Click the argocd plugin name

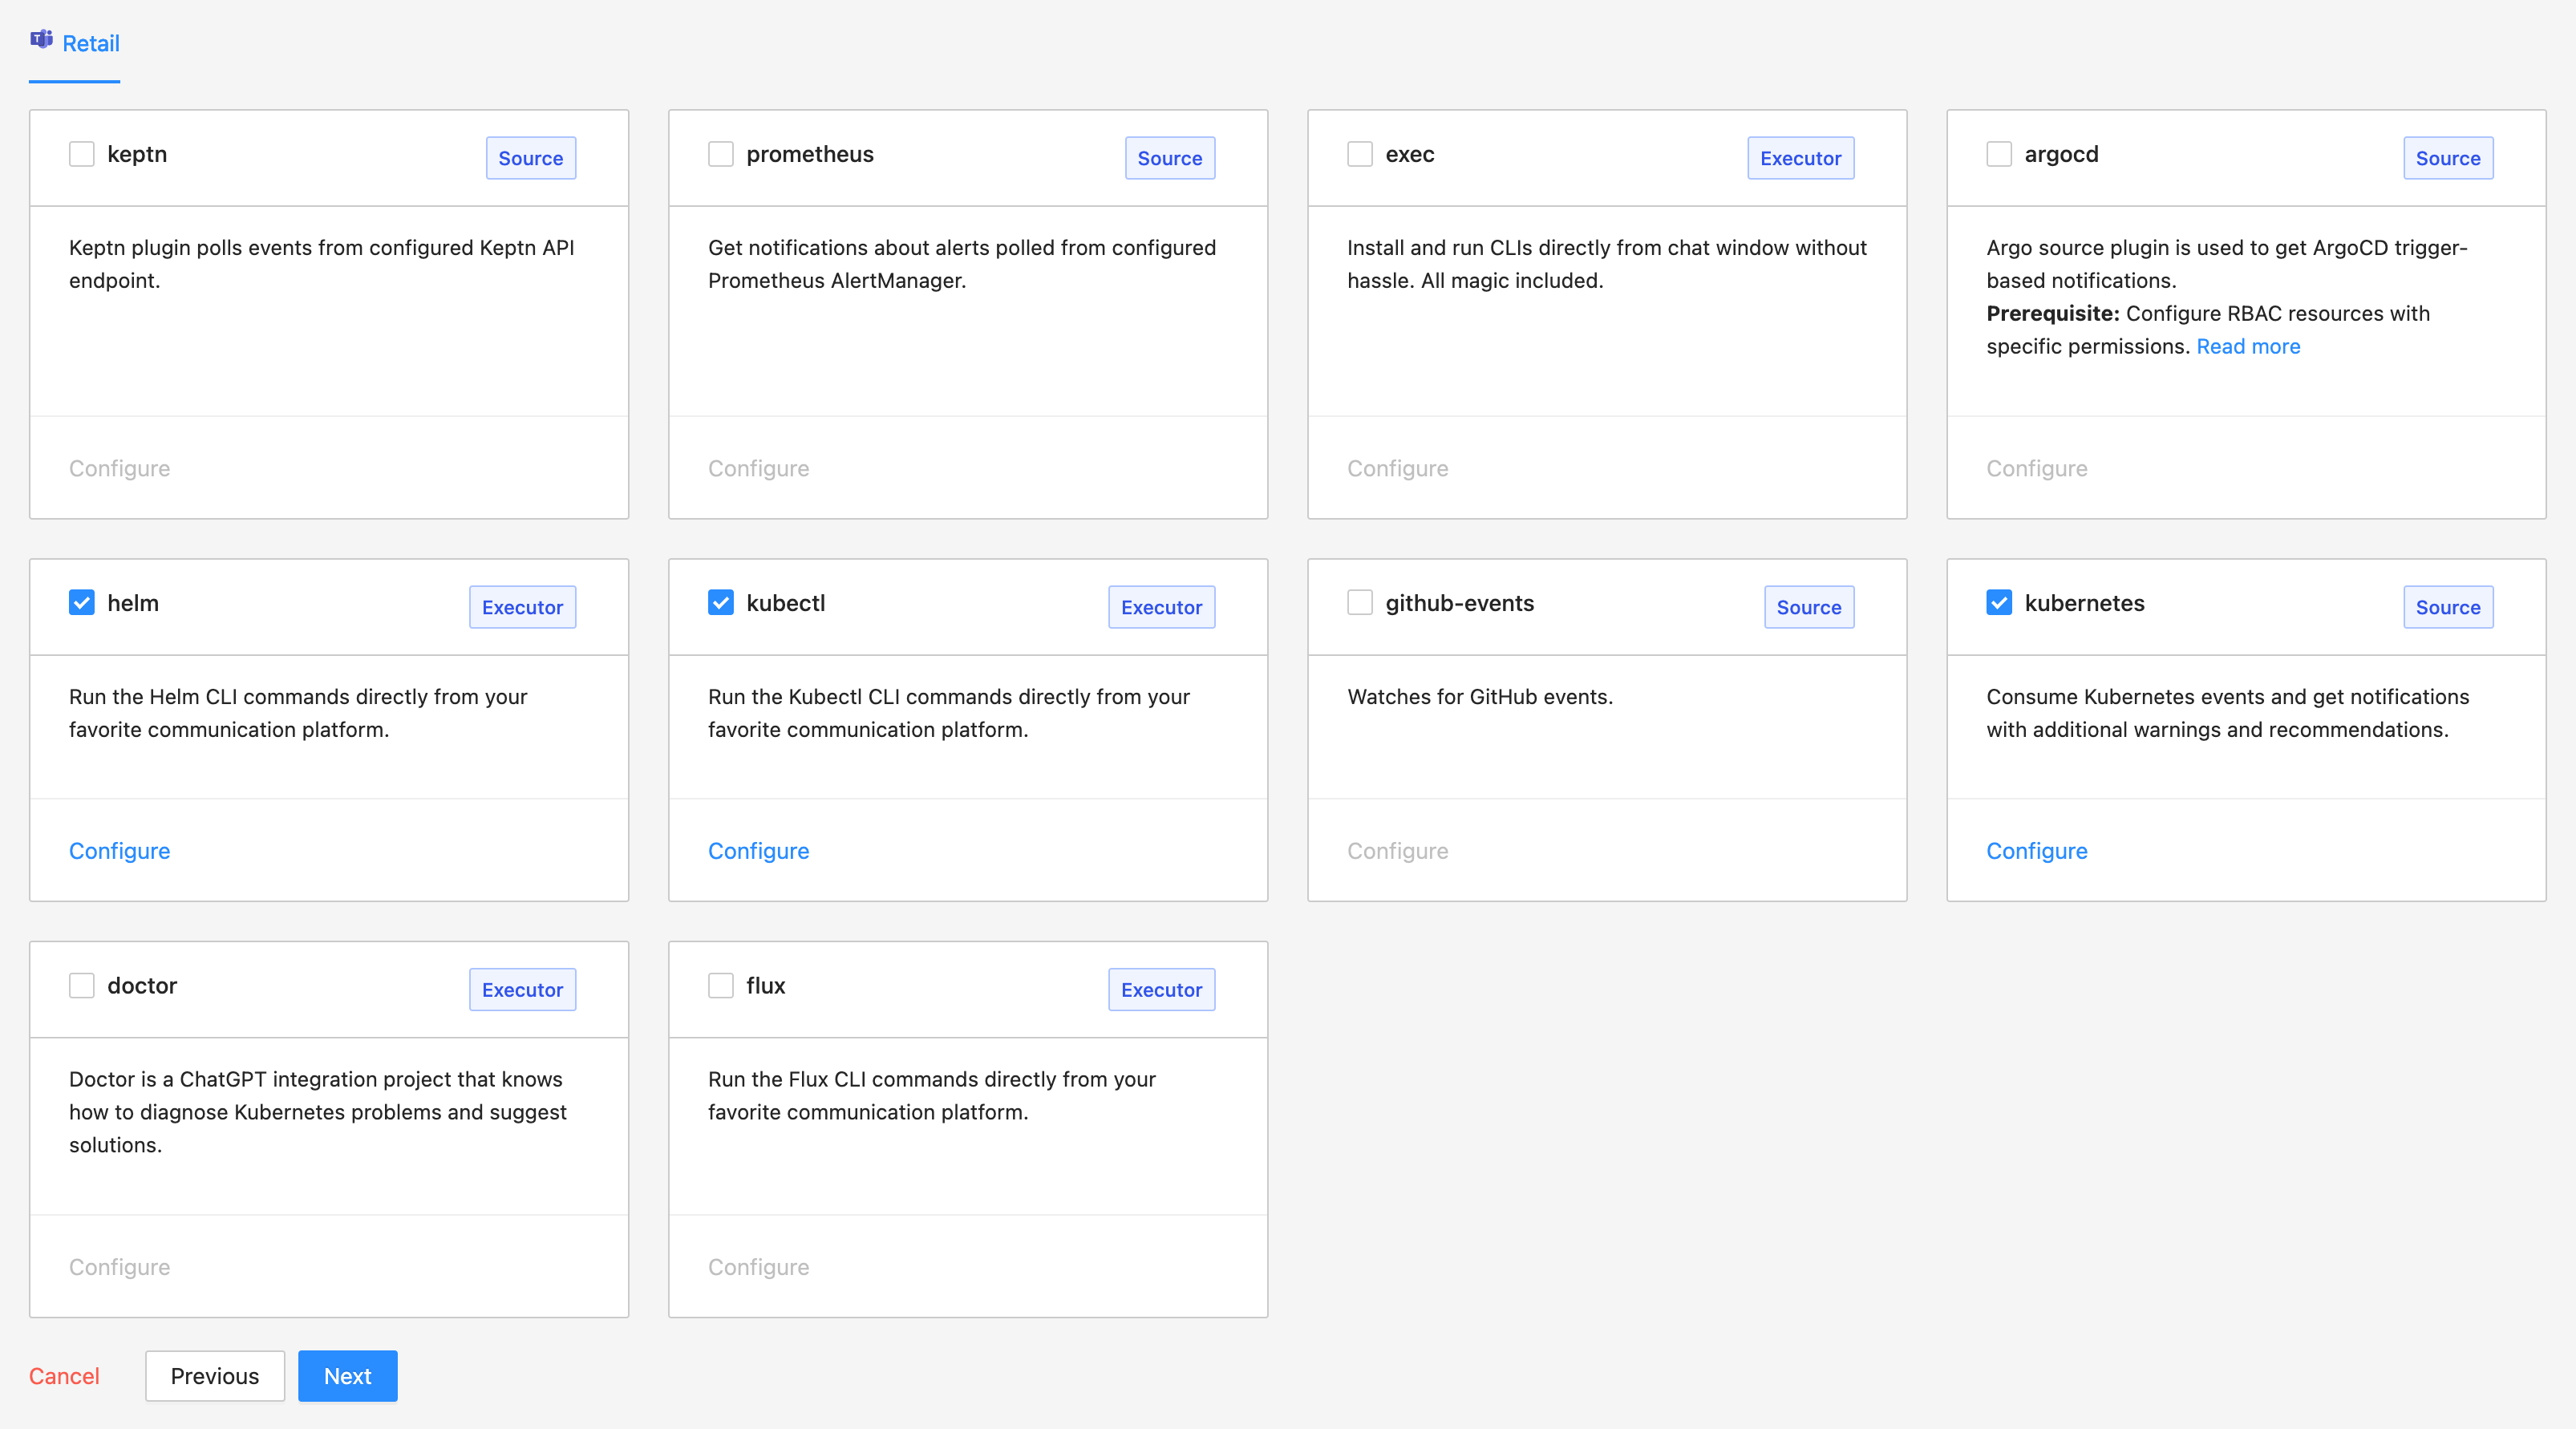click(2061, 154)
